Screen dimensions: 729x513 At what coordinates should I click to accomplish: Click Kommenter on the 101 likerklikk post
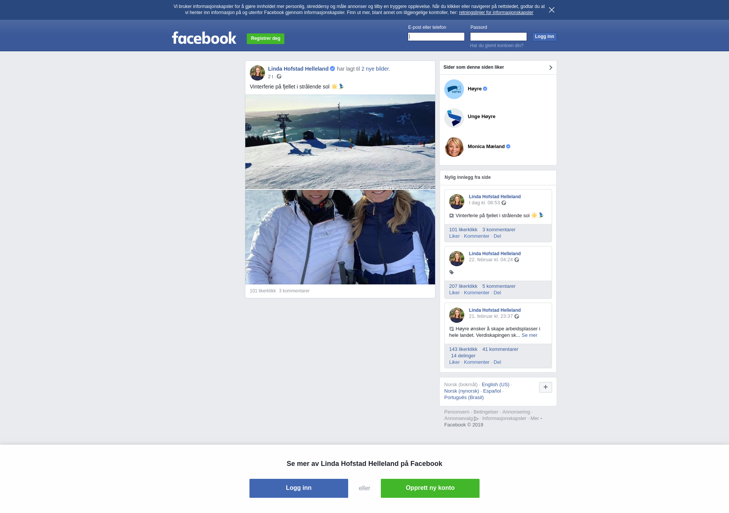tap(477, 236)
